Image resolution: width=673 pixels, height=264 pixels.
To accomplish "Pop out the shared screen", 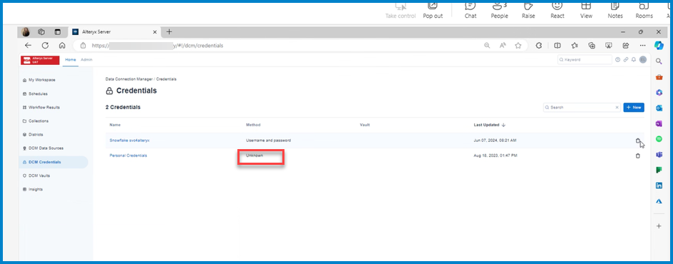I will coord(433,10).
